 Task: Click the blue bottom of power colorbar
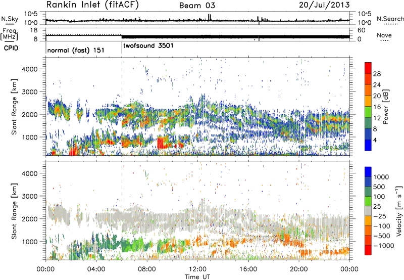368,145
